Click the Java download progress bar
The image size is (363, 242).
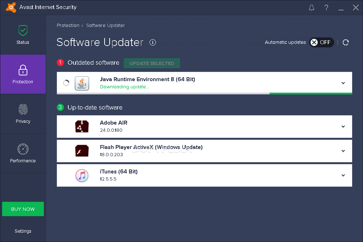(205, 93)
